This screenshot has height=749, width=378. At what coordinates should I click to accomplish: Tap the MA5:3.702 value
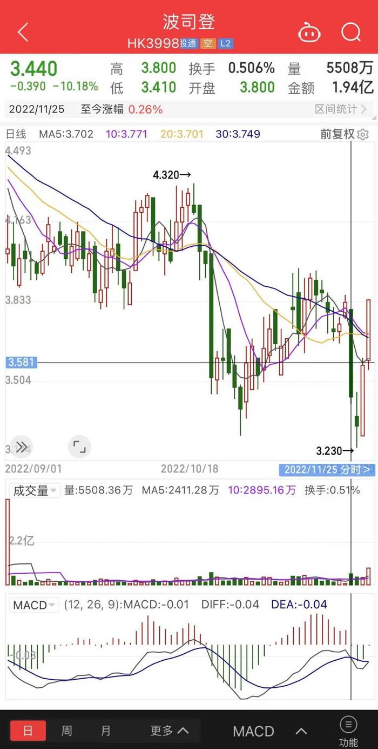(x=66, y=134)
